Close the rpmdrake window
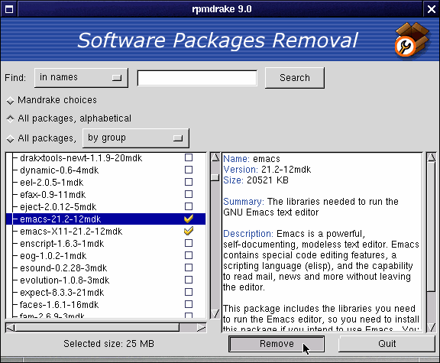 (x=431, y=9)
